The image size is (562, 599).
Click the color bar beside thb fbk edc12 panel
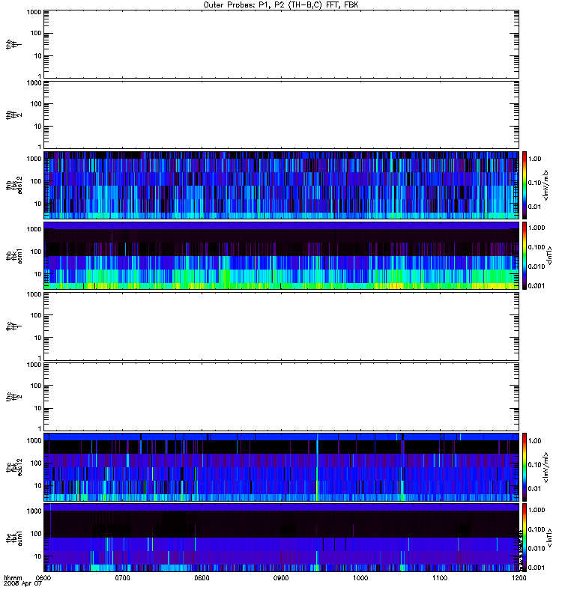(525, 185)
